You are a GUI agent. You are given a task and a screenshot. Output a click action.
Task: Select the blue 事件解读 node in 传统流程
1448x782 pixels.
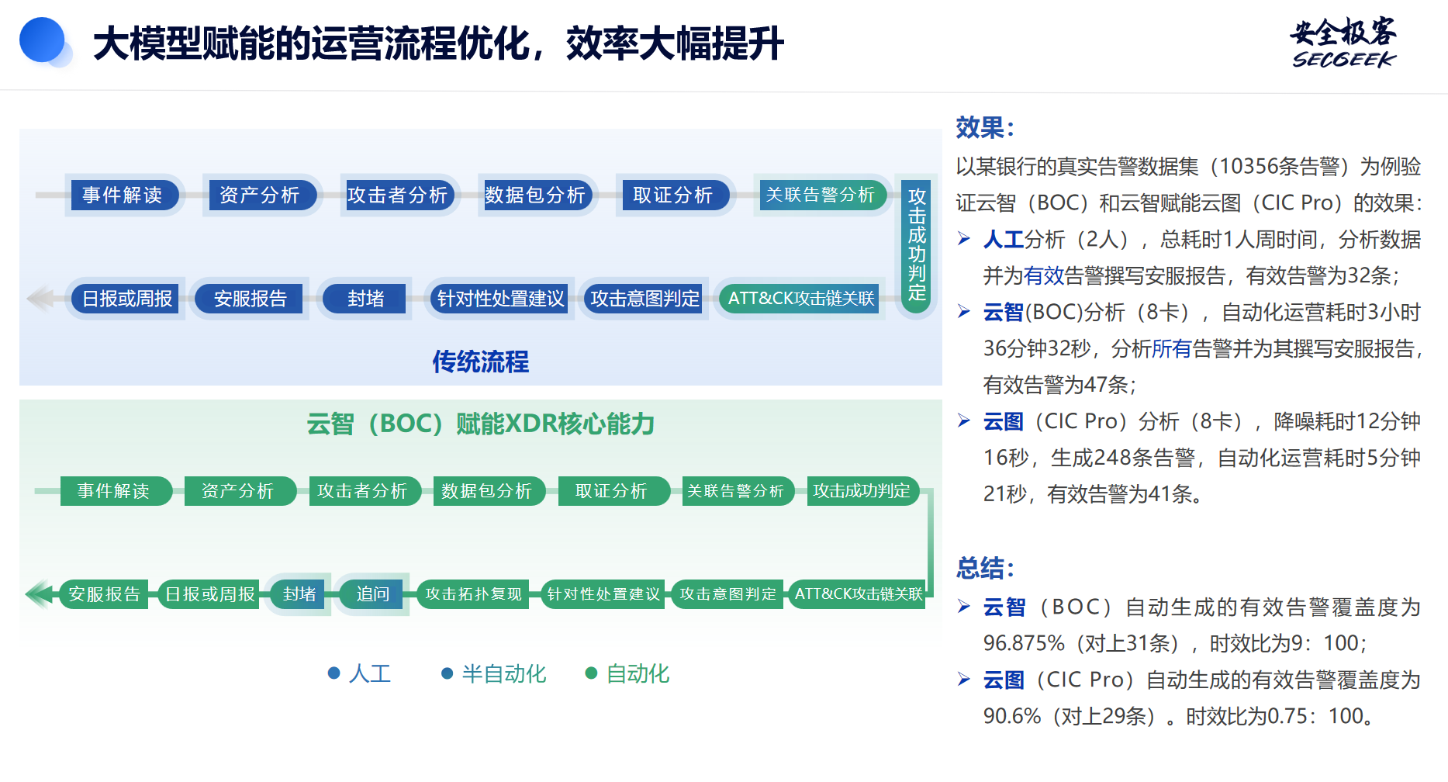click(124, 195)
